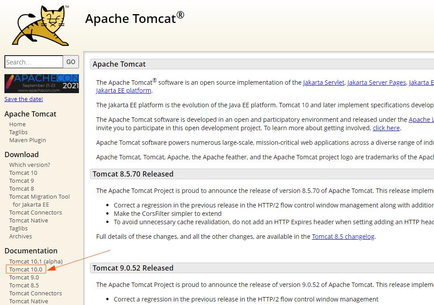Viewport: 434px width, 305px height.
Task: Open the 'Save the date!' link
Action: pos(23,99)
